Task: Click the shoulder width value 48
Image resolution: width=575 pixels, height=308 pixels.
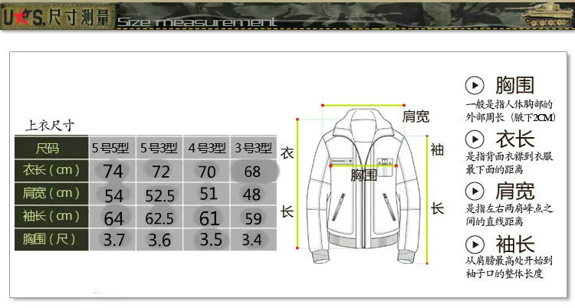Action: click(x=251, y=195)
